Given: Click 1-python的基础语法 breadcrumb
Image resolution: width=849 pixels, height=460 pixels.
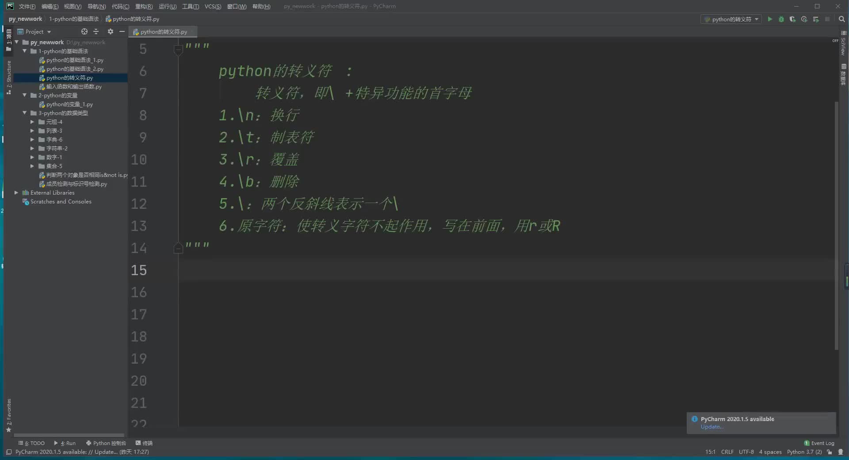Looking at the screenshot, I should click(x=74, y=19).
